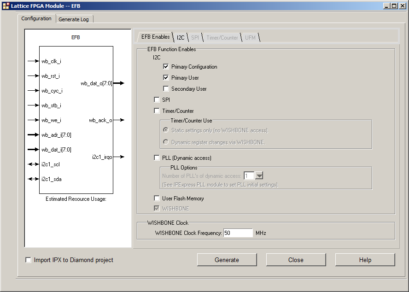Select Dynamic register changes via WISHBONE
Viewport: 409px width, 292px height.
[166, 142]
